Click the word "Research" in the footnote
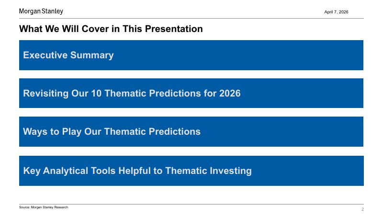The height and width of the screenshot is (215, 383). click(60, 207)
